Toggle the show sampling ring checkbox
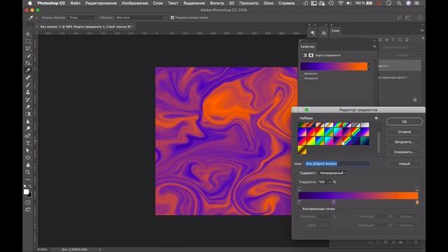This screenshot has height=252, width=448. tap(172, 17)
